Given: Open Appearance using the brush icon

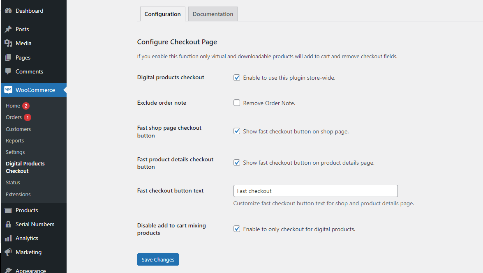Looking at the screenshot, I should tap(9, 269).
